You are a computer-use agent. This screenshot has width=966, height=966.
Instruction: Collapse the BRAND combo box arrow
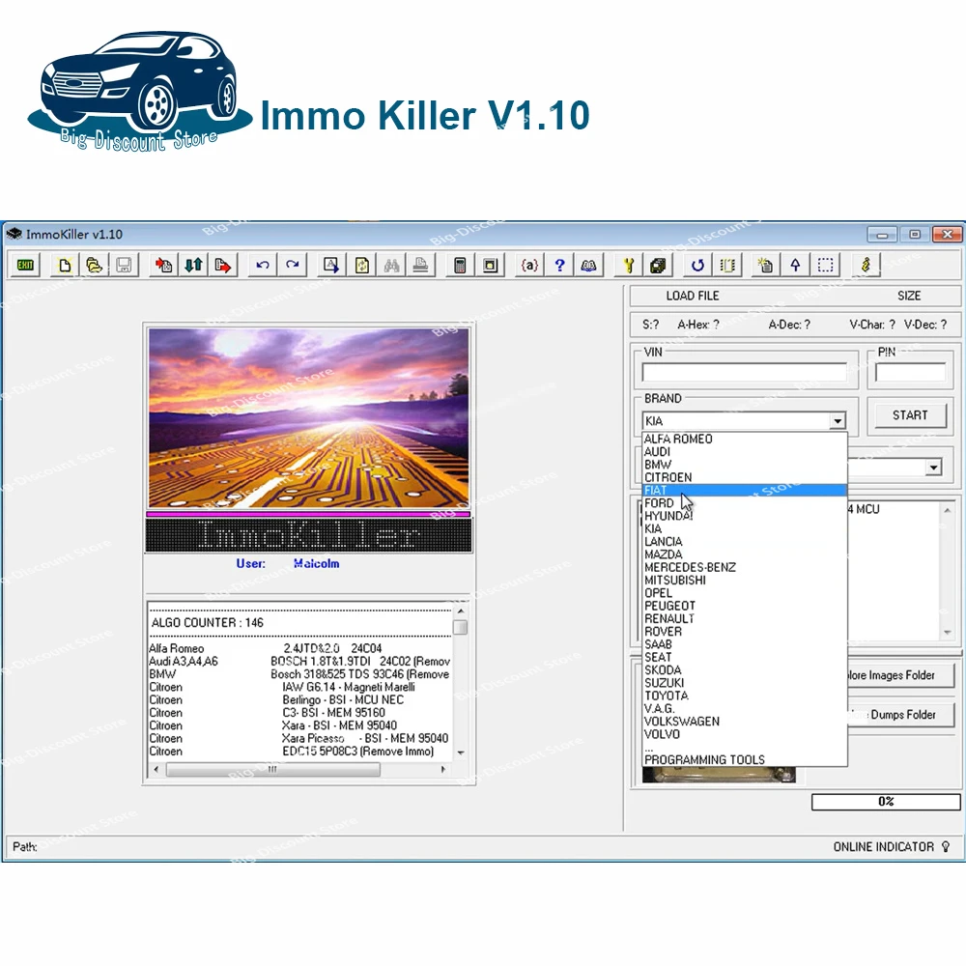[x=838, y=421]
